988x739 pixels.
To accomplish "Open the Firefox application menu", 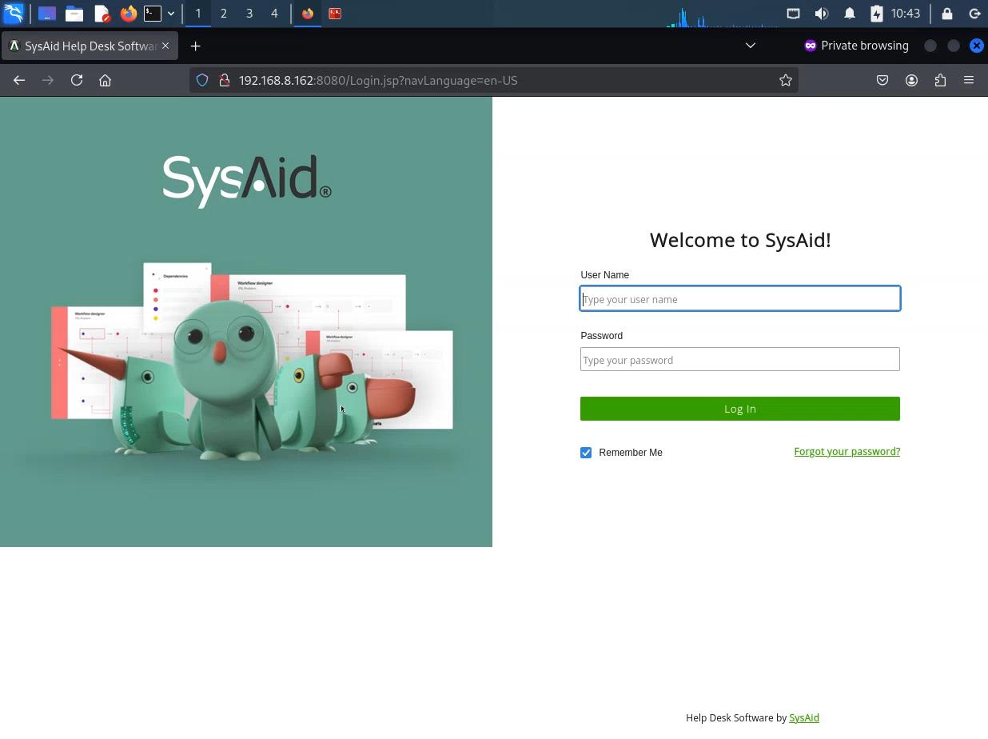I will tap(969, 80).
